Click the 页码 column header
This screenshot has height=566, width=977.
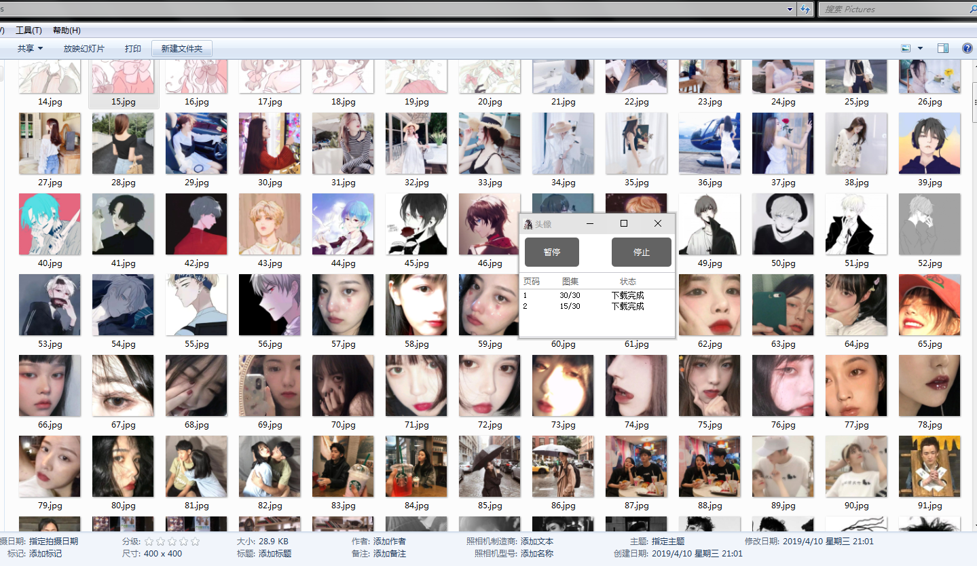pyautogui.click(x=532, y=281)
